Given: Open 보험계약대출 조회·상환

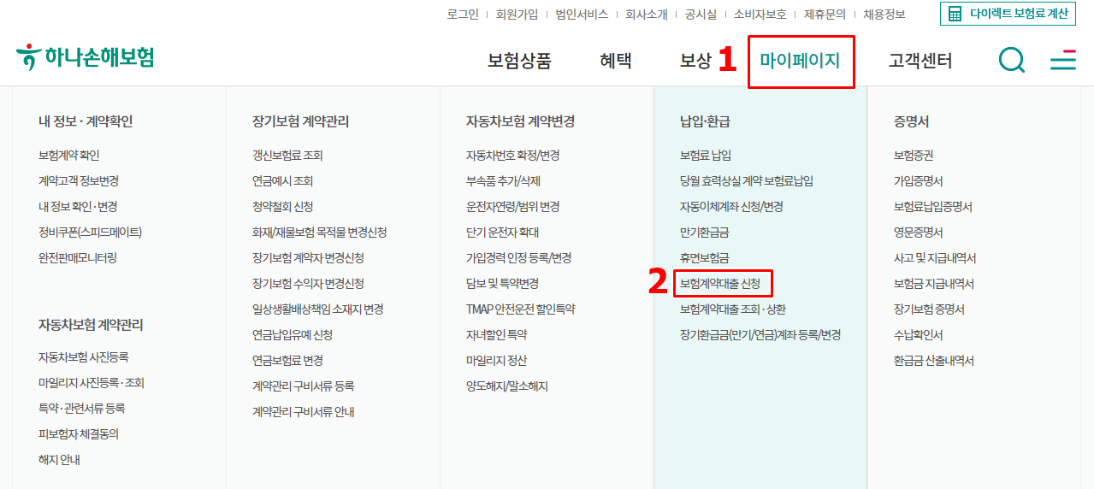Looking at the screenshot, I should [733, 309].
